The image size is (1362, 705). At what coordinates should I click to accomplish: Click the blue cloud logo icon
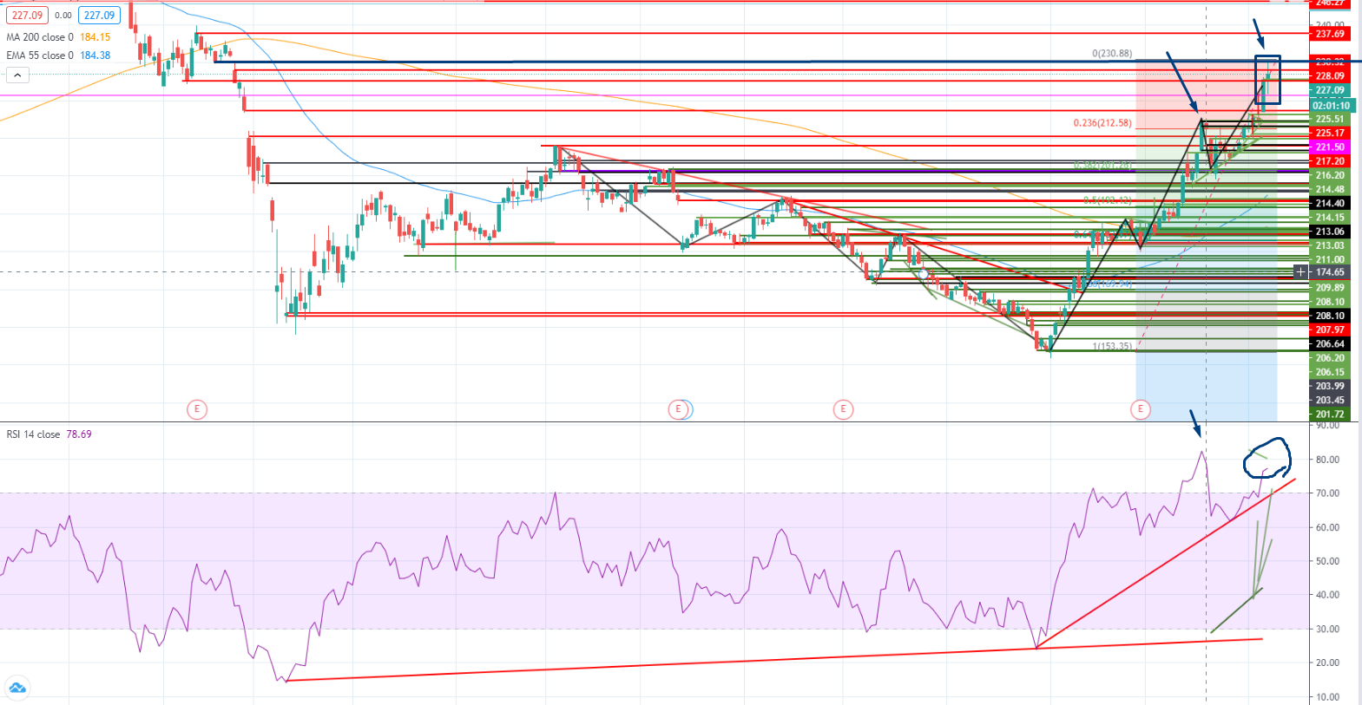[x=17, y=689]
